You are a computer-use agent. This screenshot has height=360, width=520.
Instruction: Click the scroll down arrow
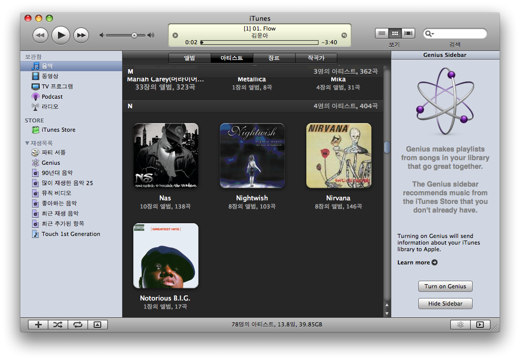(x=387, y=313)
